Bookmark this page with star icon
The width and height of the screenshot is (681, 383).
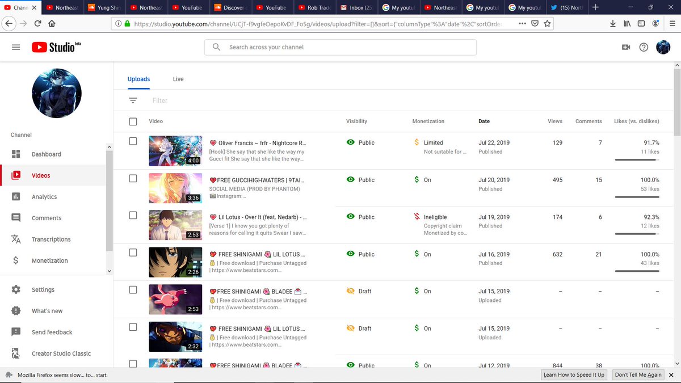[547, 24]
